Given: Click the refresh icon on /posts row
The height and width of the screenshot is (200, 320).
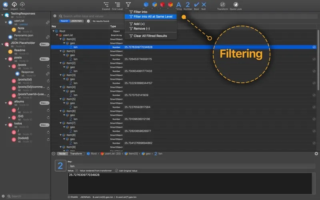Looking at the screenshot, I should (48, 66).
